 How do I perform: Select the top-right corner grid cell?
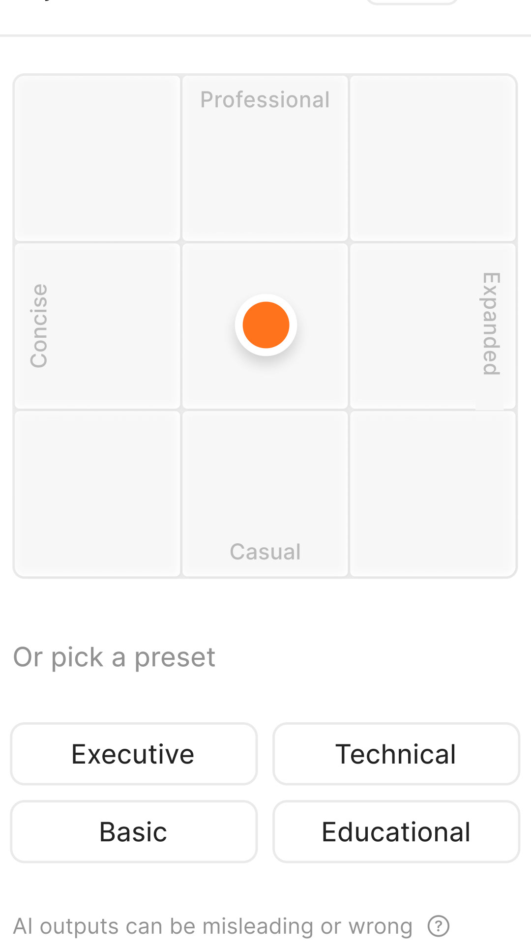[433, 158]
